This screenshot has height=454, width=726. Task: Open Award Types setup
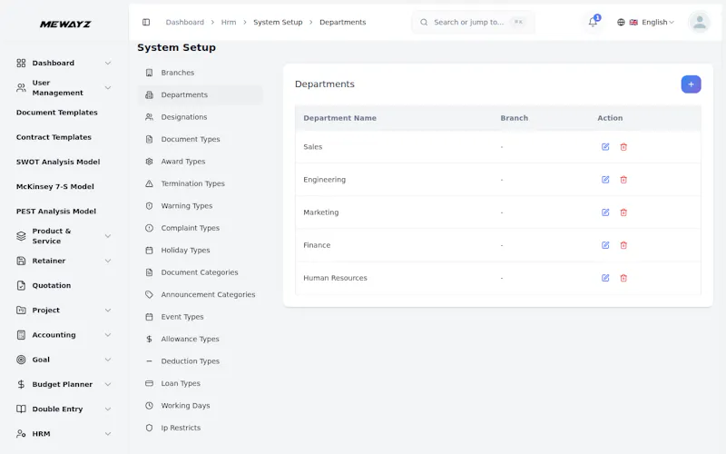click(201, 162)
